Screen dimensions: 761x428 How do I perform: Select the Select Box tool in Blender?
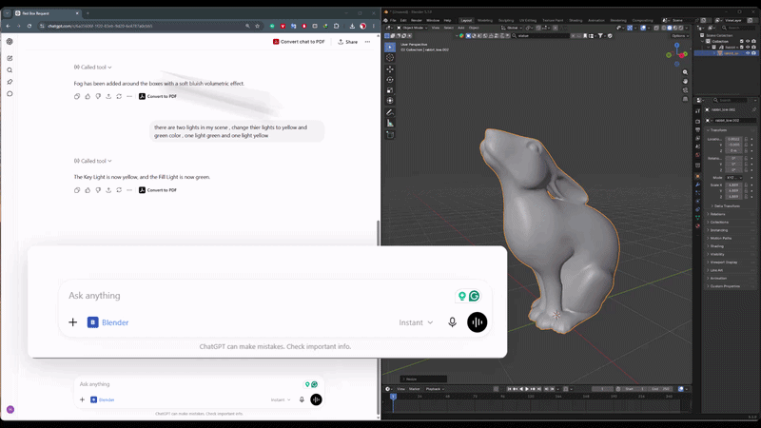click(x=390, y=47)
